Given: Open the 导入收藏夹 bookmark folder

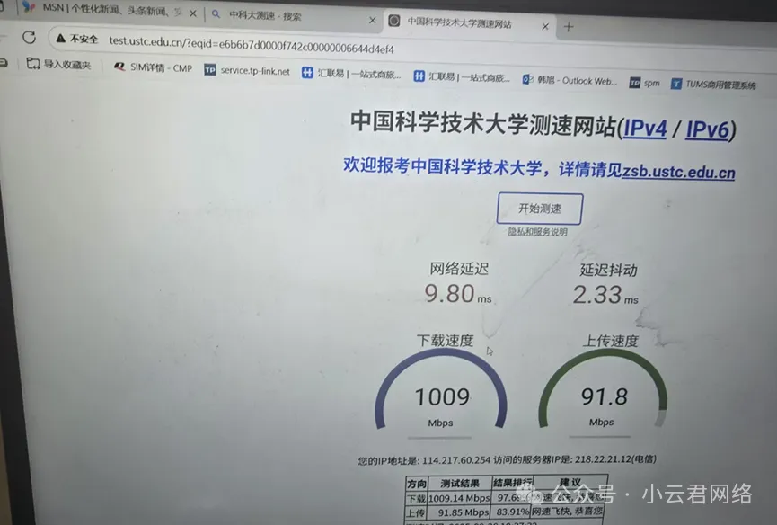Looking at the screenshot, I should click(59, 64).
